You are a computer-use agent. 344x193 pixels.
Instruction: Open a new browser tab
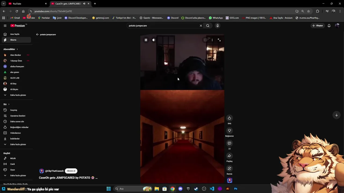95,4
